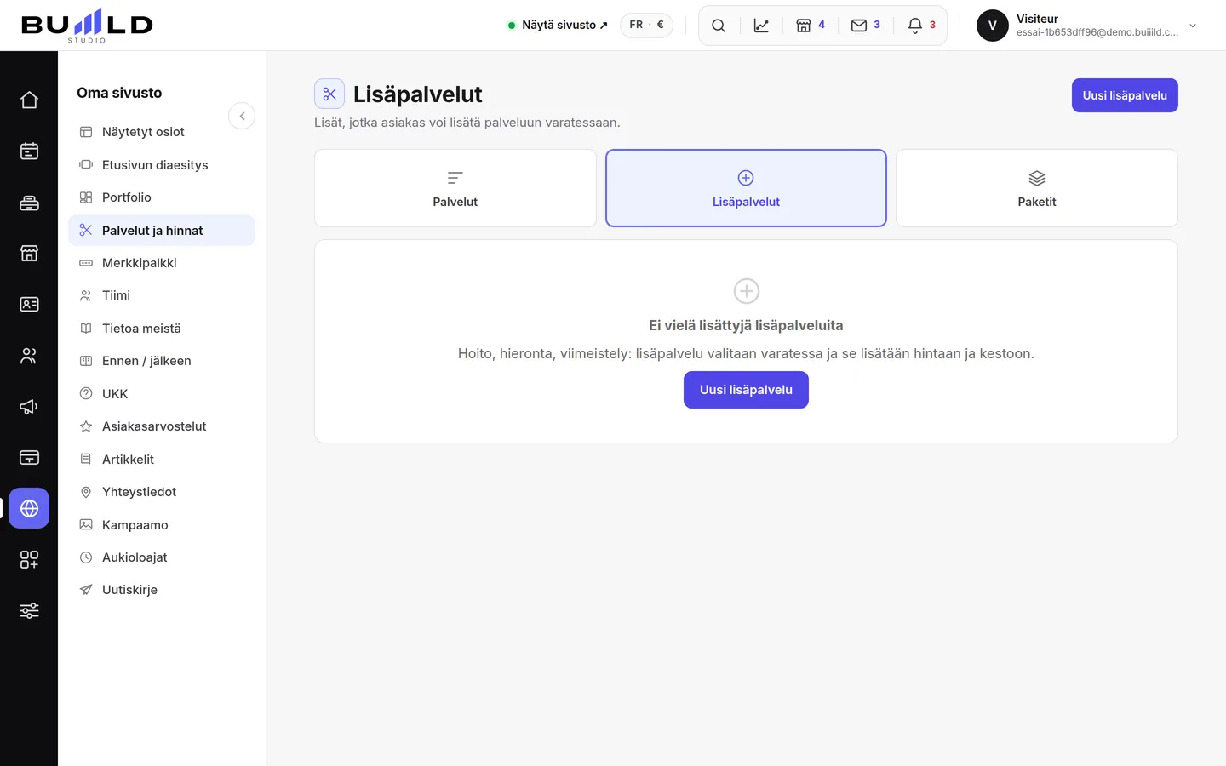
Task: Open the notifications bell icon
Action: pos(921,26)
